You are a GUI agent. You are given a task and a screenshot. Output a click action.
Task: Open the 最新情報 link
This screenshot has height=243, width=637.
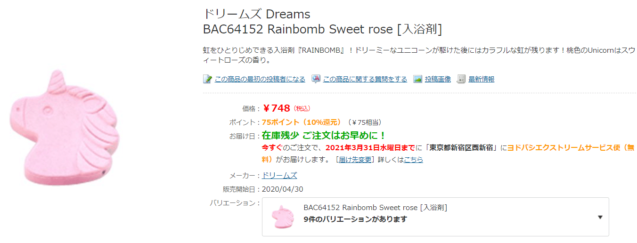click(x=481, y=79)
